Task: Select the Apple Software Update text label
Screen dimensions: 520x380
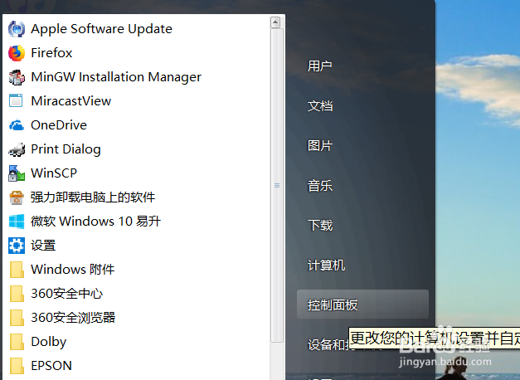Action: click(x=101, y=29)
